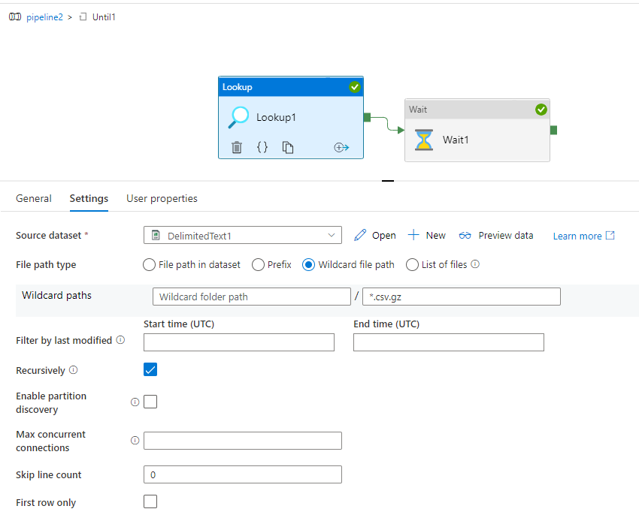Image resolution: width=639 pixels, height=530 pixels.
Task: Enable partition discovery
Action: 150,402
